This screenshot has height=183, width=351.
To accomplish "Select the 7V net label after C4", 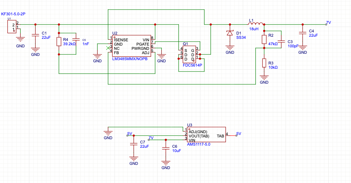I will pos(328,22).
